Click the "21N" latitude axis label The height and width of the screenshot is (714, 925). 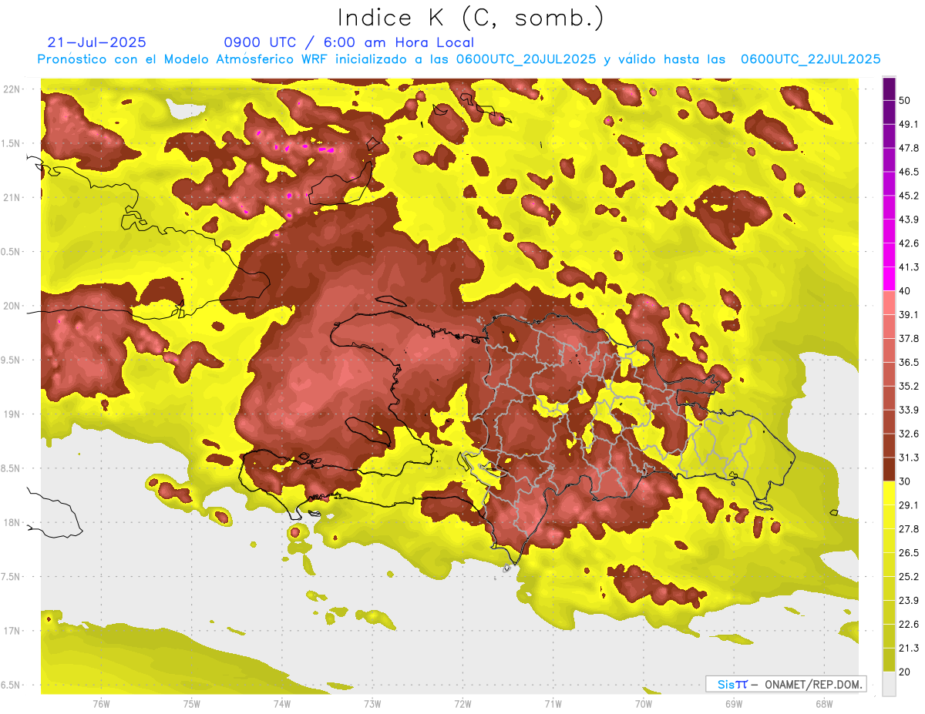tap(12, 197)
